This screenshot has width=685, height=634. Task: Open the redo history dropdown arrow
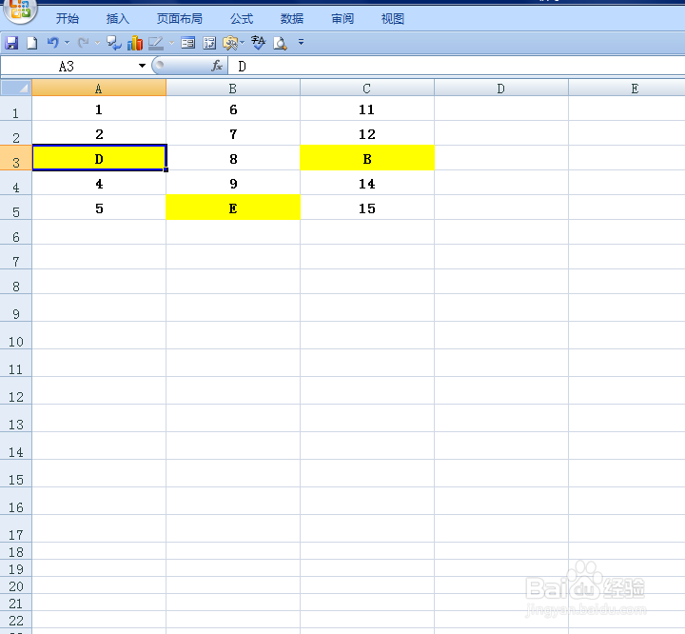click(97, 43)
